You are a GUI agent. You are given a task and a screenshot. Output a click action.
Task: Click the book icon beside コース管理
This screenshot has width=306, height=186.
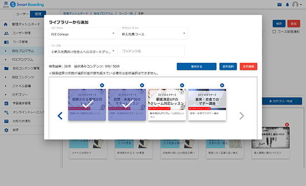6,42
